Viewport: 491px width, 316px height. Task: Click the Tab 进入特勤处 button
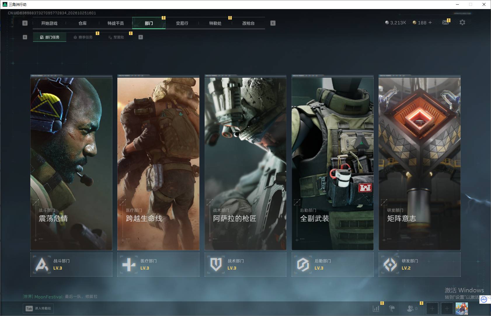point(39,308)
